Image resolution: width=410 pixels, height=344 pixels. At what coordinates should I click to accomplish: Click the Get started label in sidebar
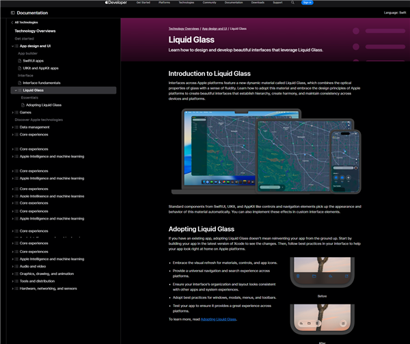(25, 38)
